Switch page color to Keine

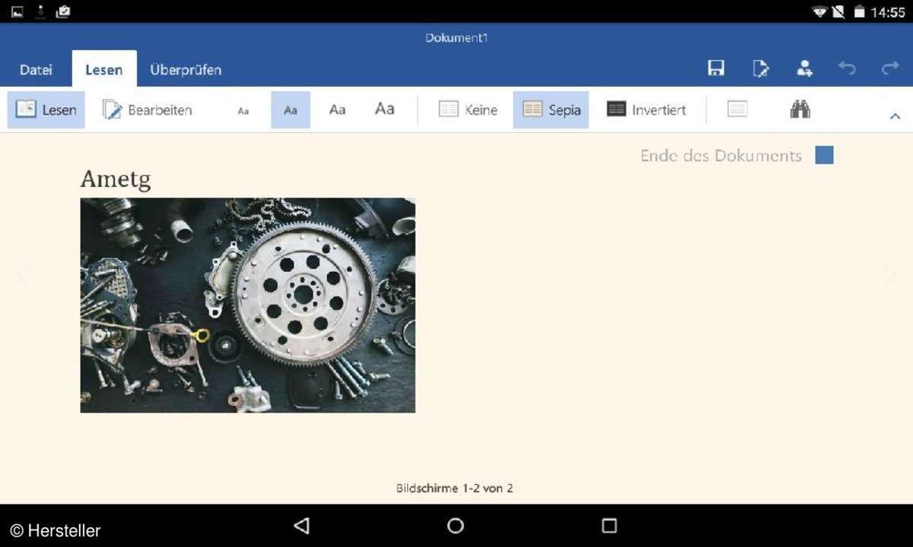coord(468,109)
